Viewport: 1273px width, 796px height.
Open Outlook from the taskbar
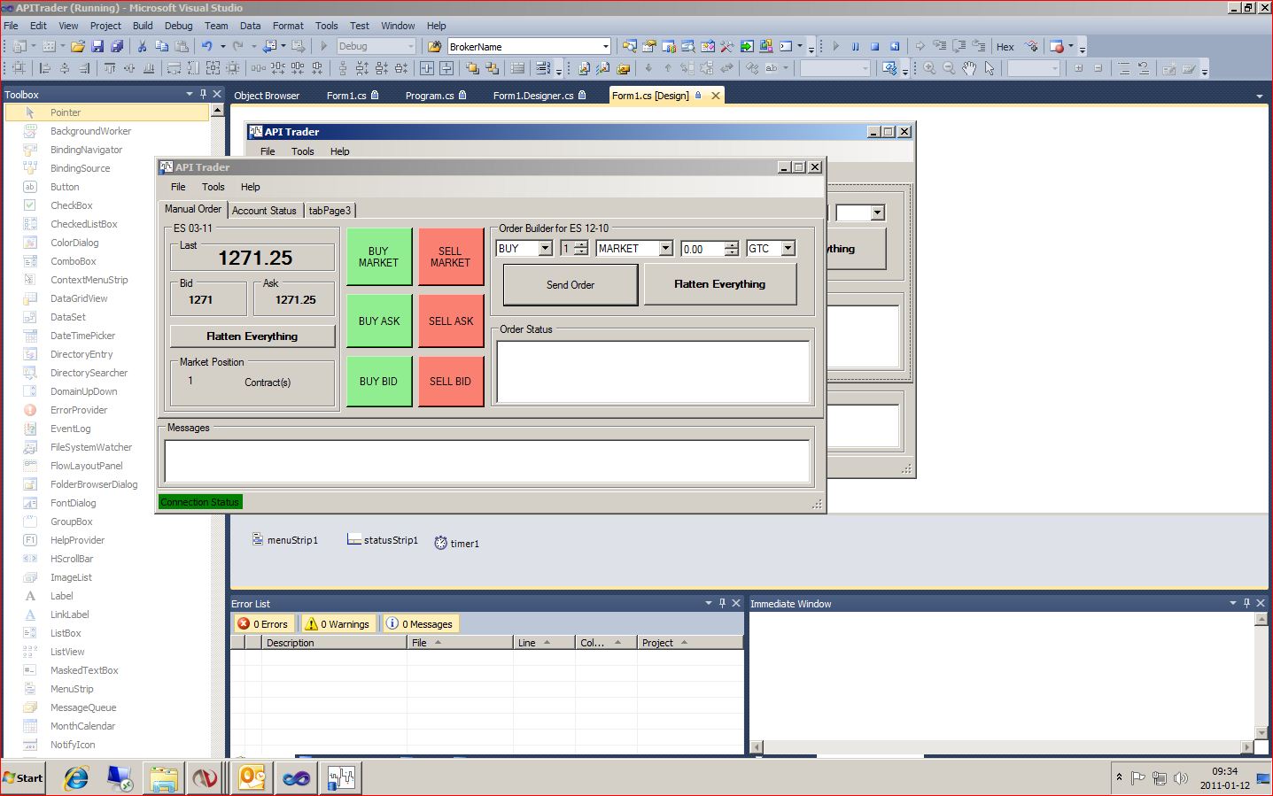point(252,778)
